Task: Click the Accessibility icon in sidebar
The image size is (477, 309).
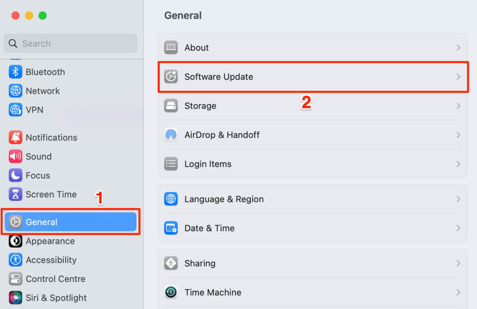Action: coord(15,260)
